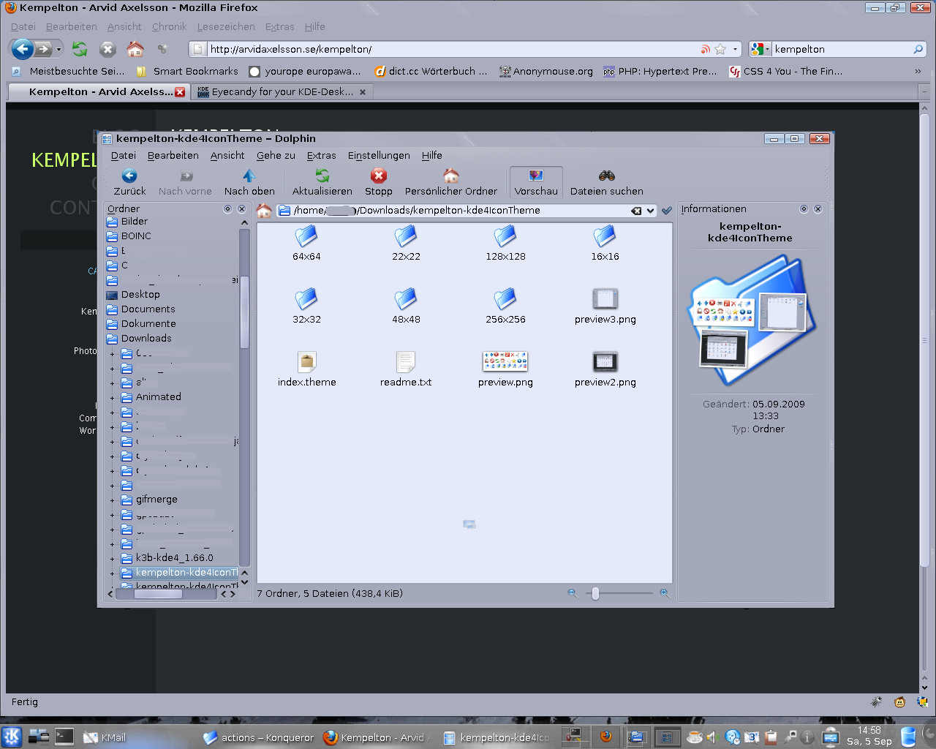936x749 pixels.
Task: Click magnifier in Firefox search box
Action: (918, 49)
